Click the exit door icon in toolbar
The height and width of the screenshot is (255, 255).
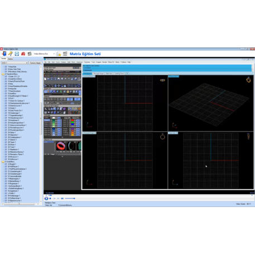click(4, 54)
